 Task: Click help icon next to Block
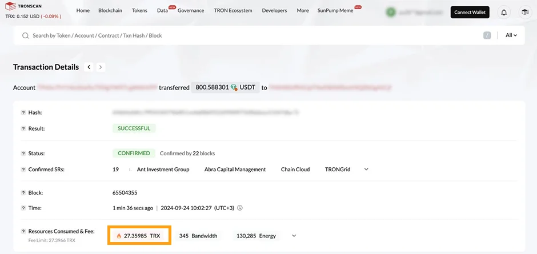click(x=23, y=193)
